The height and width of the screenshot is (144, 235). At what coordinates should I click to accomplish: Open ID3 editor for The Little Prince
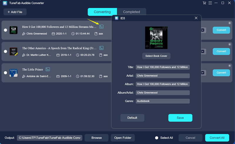[48, 70]
